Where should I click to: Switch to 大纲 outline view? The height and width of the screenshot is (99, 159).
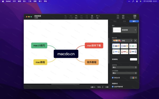(x=107, y=87)
